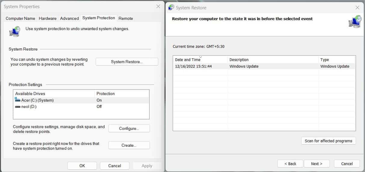Image resolution: width=365 pixels, height=172 pixels.
Task: Open the Hardware tab
Action: pyautogui.click(x=48, y=18)
